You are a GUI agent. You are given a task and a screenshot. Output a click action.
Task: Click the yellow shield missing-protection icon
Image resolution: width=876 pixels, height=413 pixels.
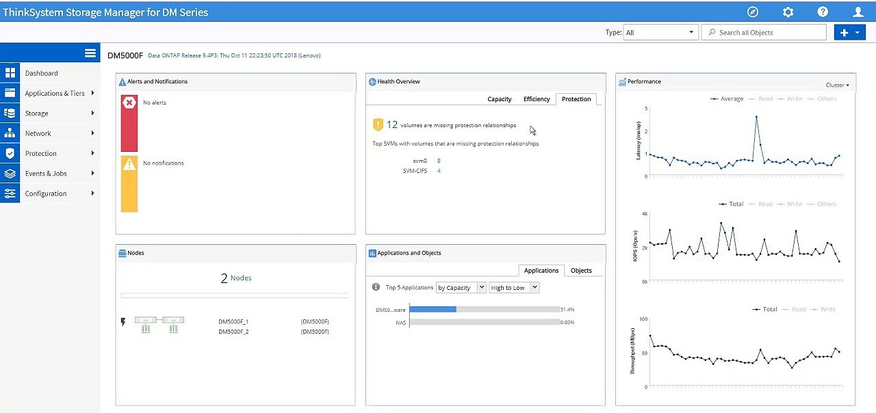coord(378,124)
